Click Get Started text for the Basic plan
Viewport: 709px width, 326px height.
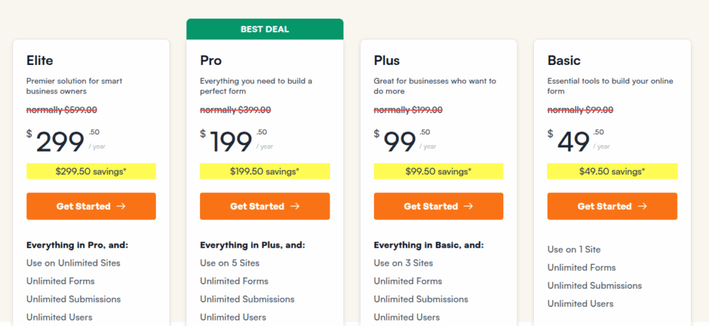[x=604, y=206]
